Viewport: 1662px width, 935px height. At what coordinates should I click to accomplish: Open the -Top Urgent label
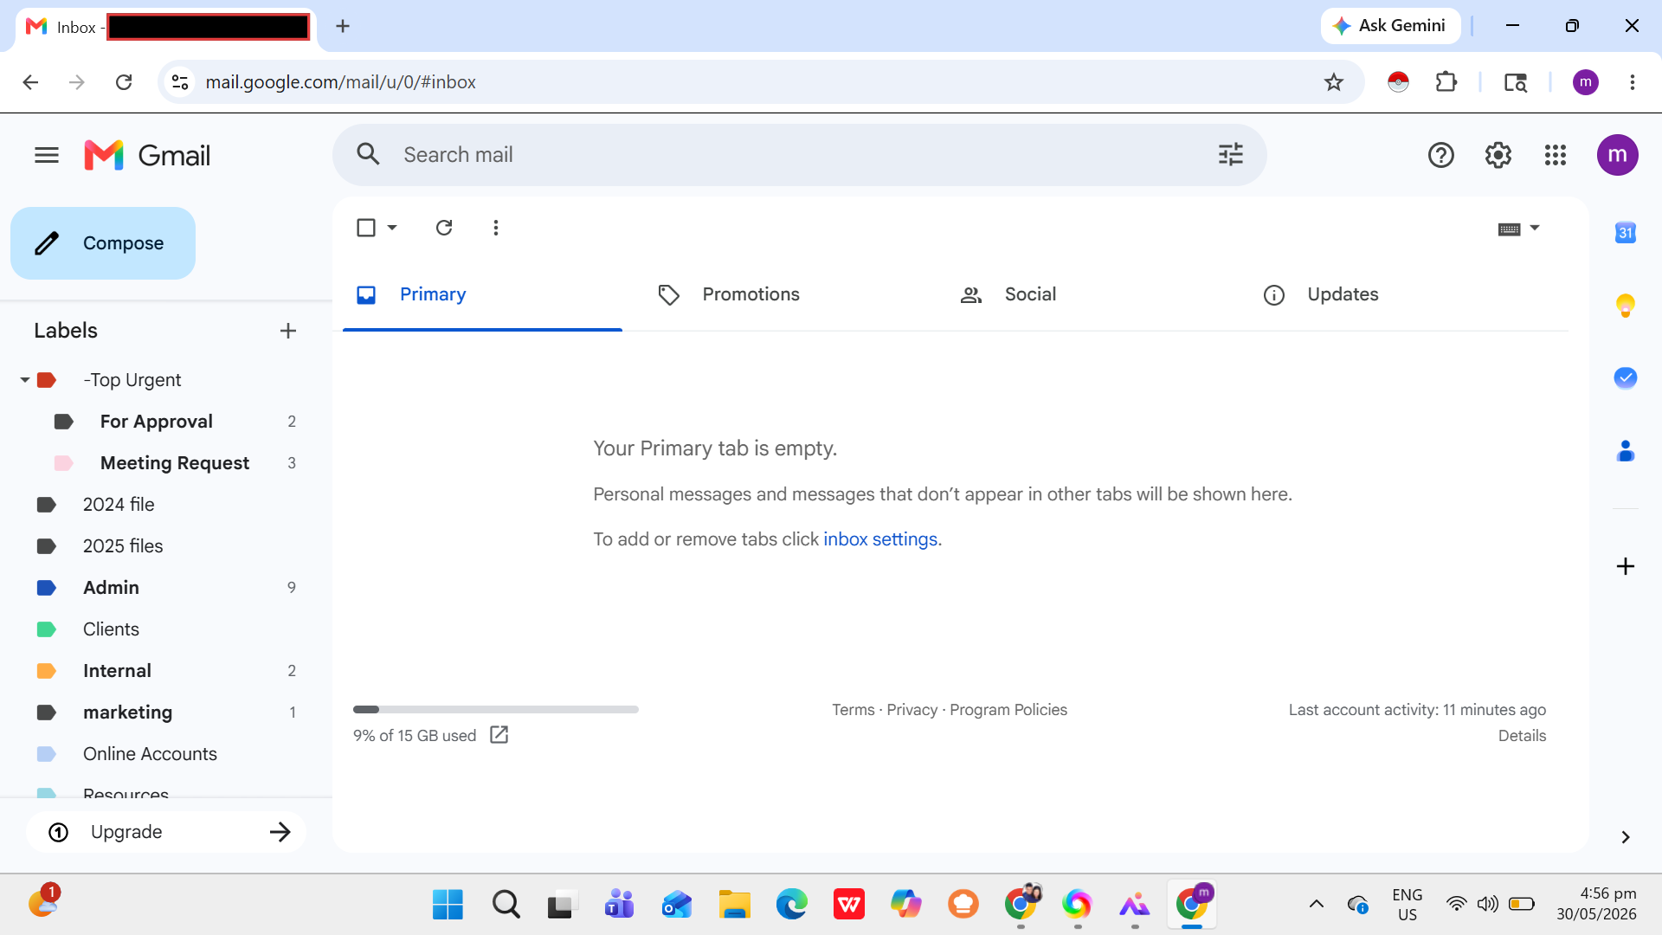click(x=132, y=380)
